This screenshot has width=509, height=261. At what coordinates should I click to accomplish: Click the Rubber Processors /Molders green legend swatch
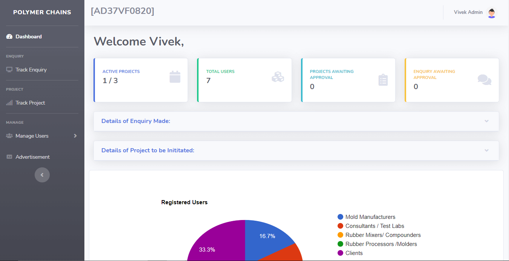(341, 244)
